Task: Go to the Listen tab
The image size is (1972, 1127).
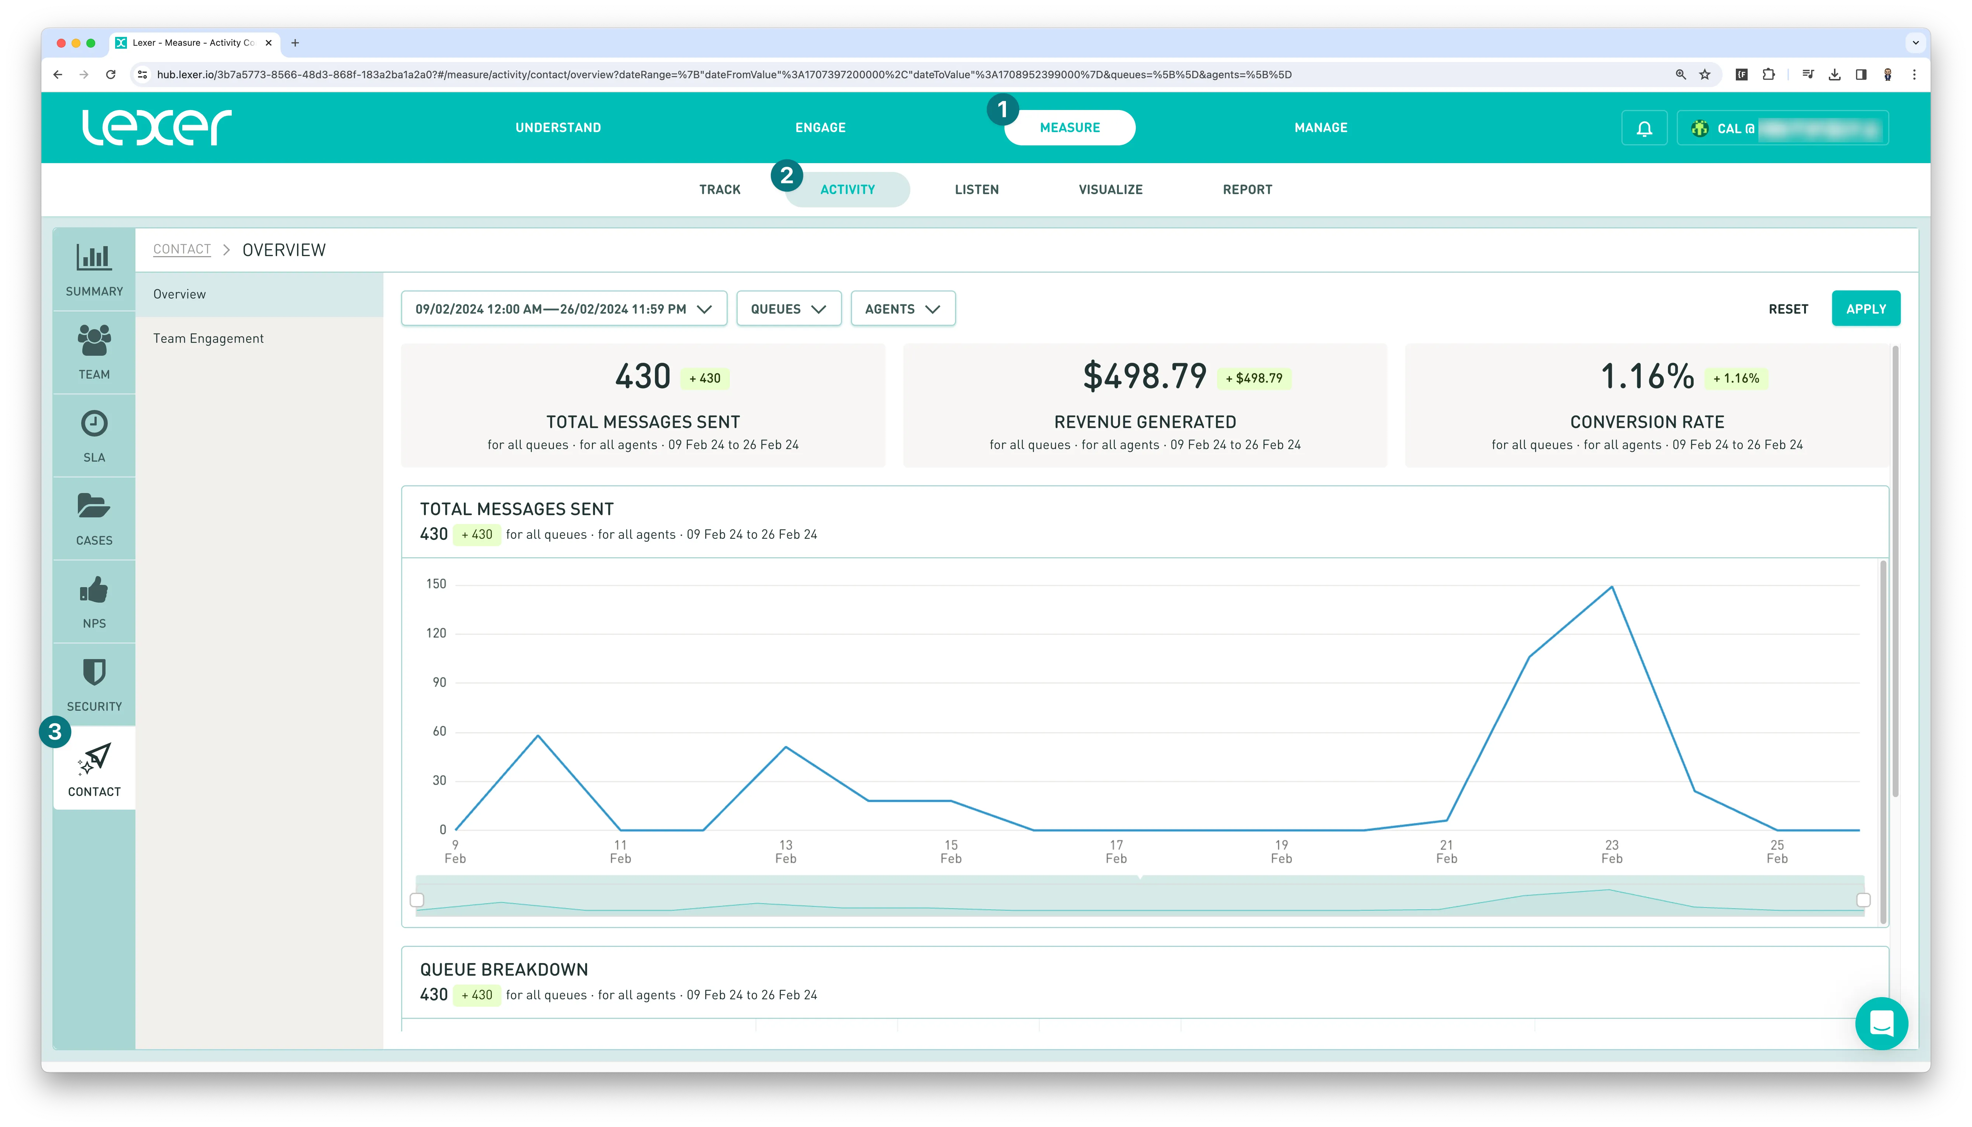Action: 976,190
